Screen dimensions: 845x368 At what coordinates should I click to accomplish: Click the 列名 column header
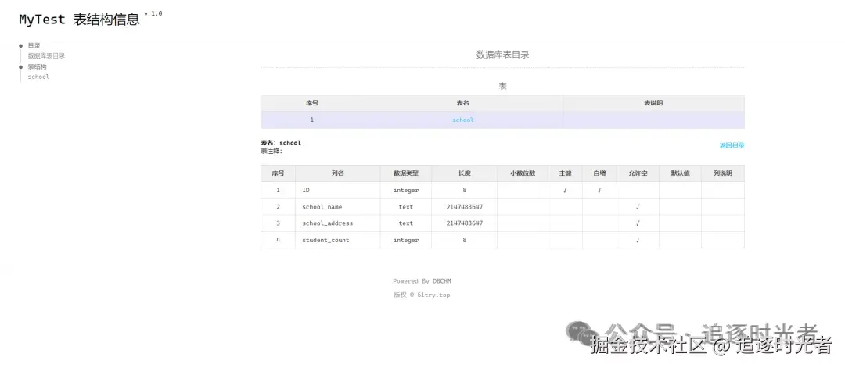pos(338,173)
